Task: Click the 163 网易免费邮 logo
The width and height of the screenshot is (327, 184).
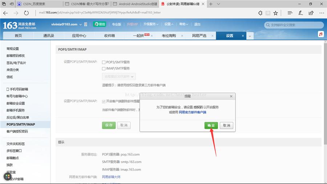Action: tap(19, 25)
